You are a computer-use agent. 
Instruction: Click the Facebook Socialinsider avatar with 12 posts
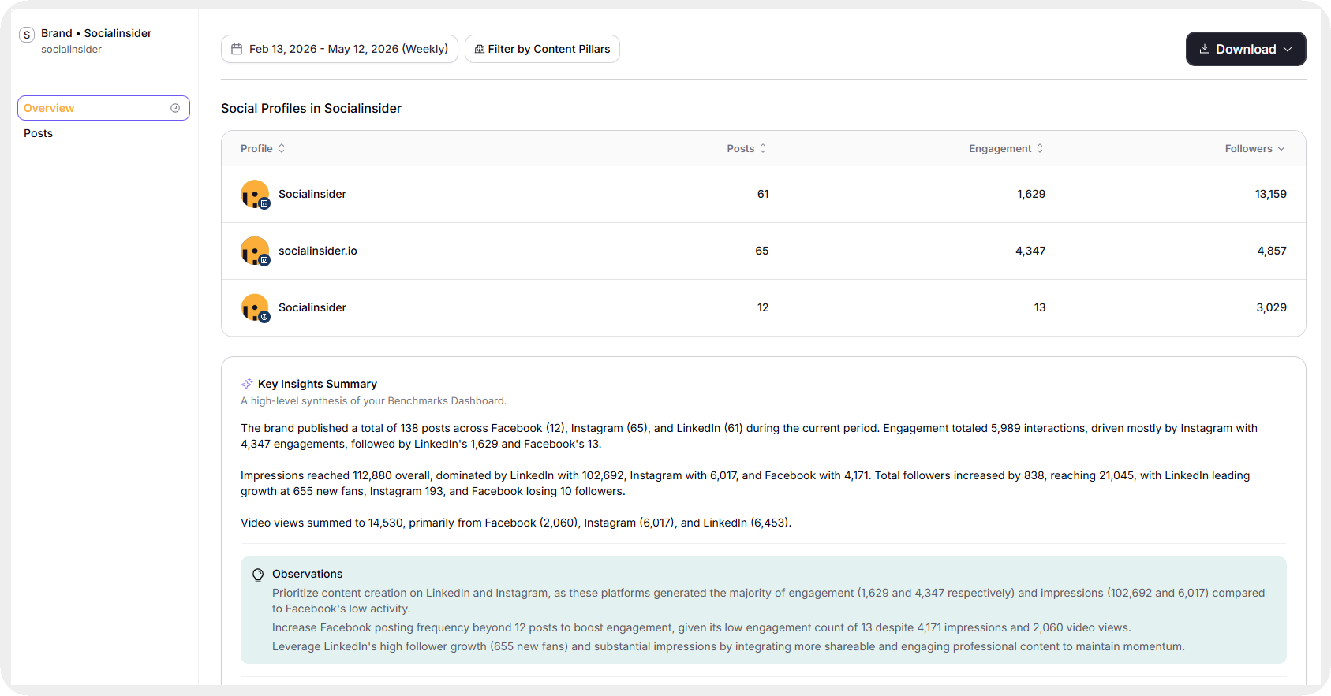click(x=255, y=307)
